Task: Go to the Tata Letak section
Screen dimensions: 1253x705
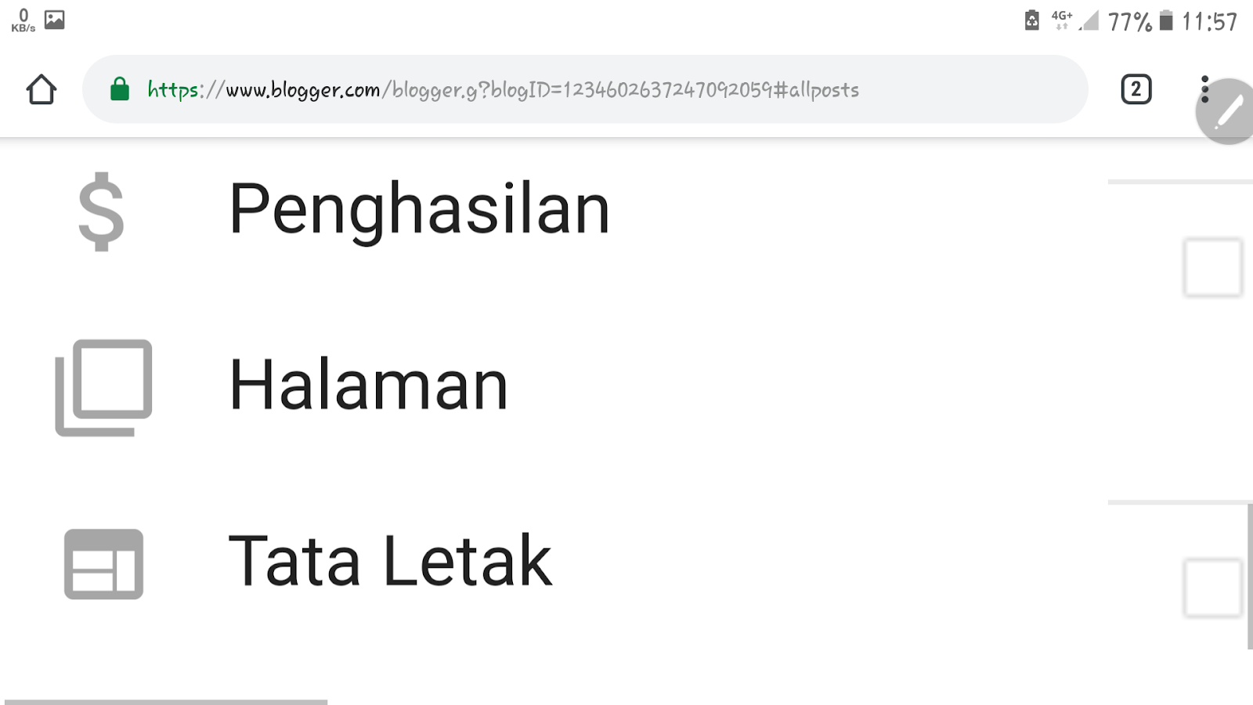Action: tap(389, 561)
